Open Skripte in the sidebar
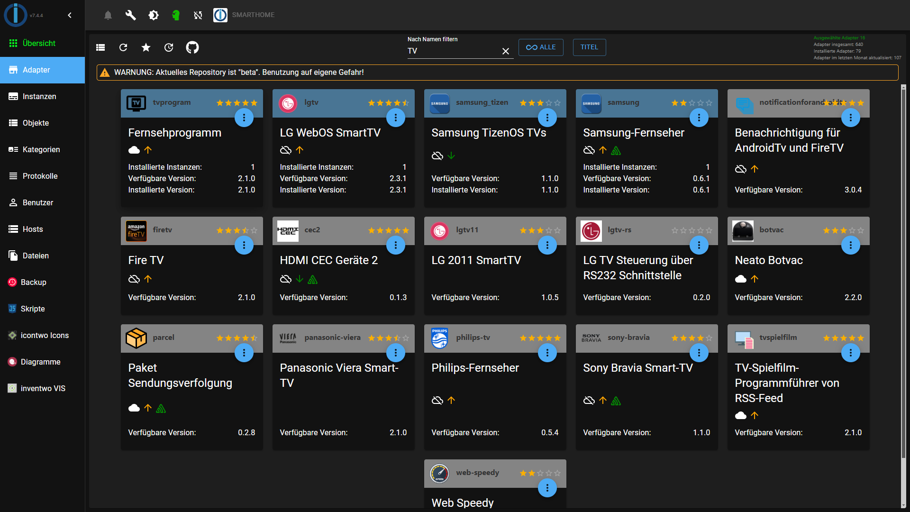 pos(43,309)
